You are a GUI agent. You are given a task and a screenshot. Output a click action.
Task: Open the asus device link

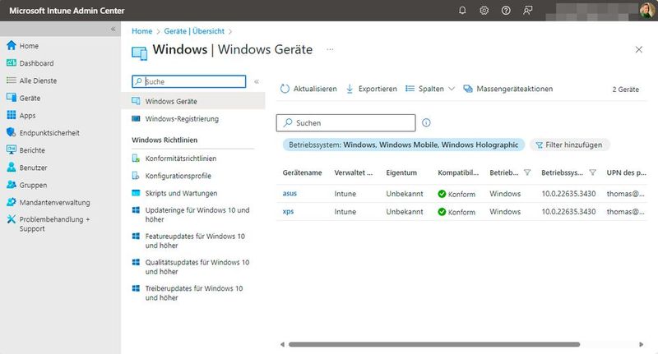coord(290,194)
